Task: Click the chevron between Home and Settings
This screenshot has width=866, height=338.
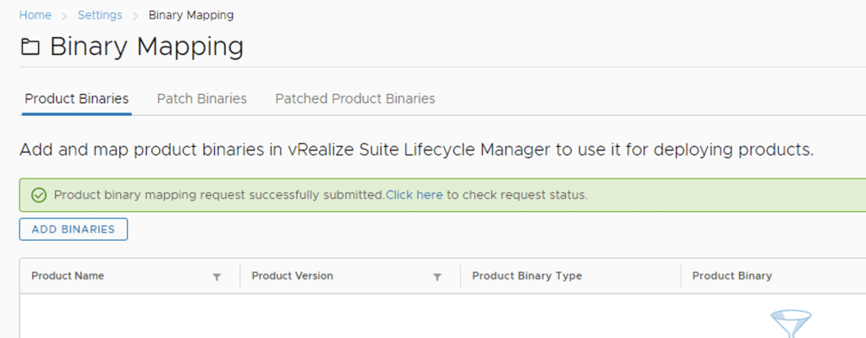Action: point(64,15)
